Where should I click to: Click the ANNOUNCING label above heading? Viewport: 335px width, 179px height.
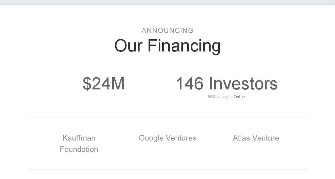point(168,30)
